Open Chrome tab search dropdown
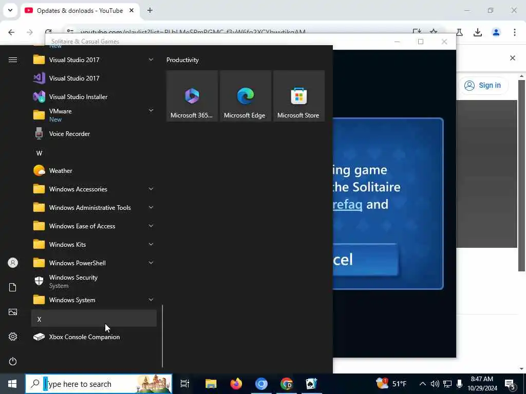526x394 pixels. pos(10,10)
